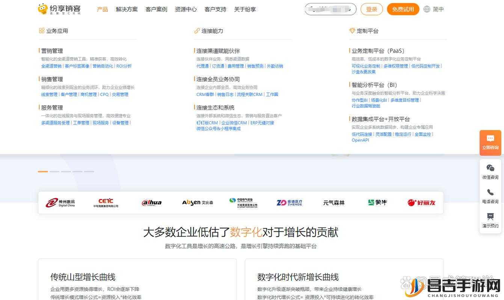This screenshot has width=504, height=300.
Task: Open 企业微信CRM link
Action: [234, 123]
